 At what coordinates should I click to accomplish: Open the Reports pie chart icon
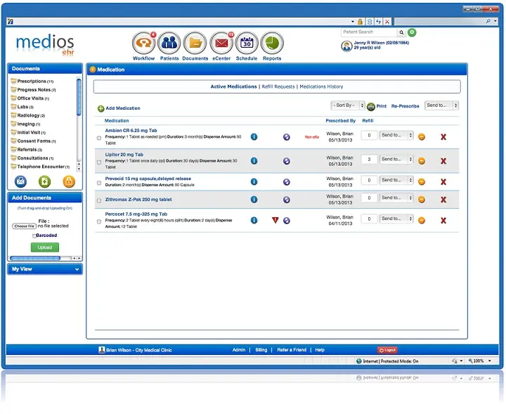272,43
